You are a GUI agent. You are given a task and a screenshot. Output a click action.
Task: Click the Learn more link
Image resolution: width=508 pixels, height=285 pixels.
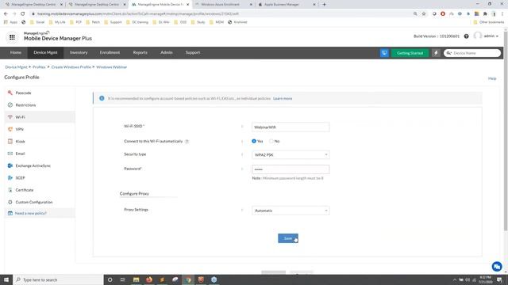click(x=283, y=98)
